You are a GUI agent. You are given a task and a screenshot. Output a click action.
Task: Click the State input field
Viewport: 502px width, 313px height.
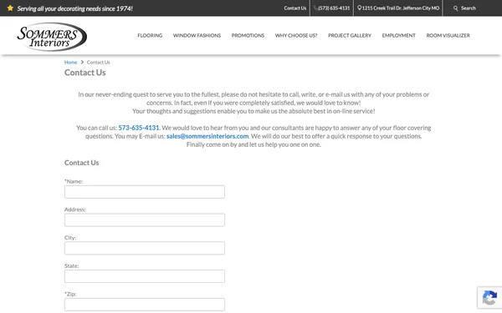[x=145, y=276]
